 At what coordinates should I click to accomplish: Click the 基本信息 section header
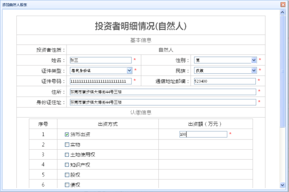141,40
